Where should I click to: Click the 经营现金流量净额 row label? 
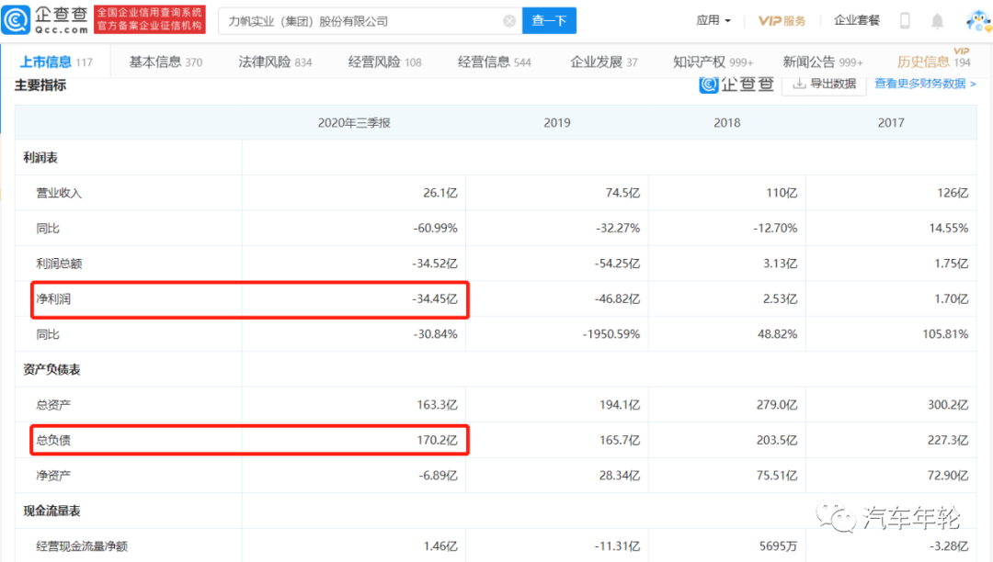pyautogui.click(x=82, y=546)
